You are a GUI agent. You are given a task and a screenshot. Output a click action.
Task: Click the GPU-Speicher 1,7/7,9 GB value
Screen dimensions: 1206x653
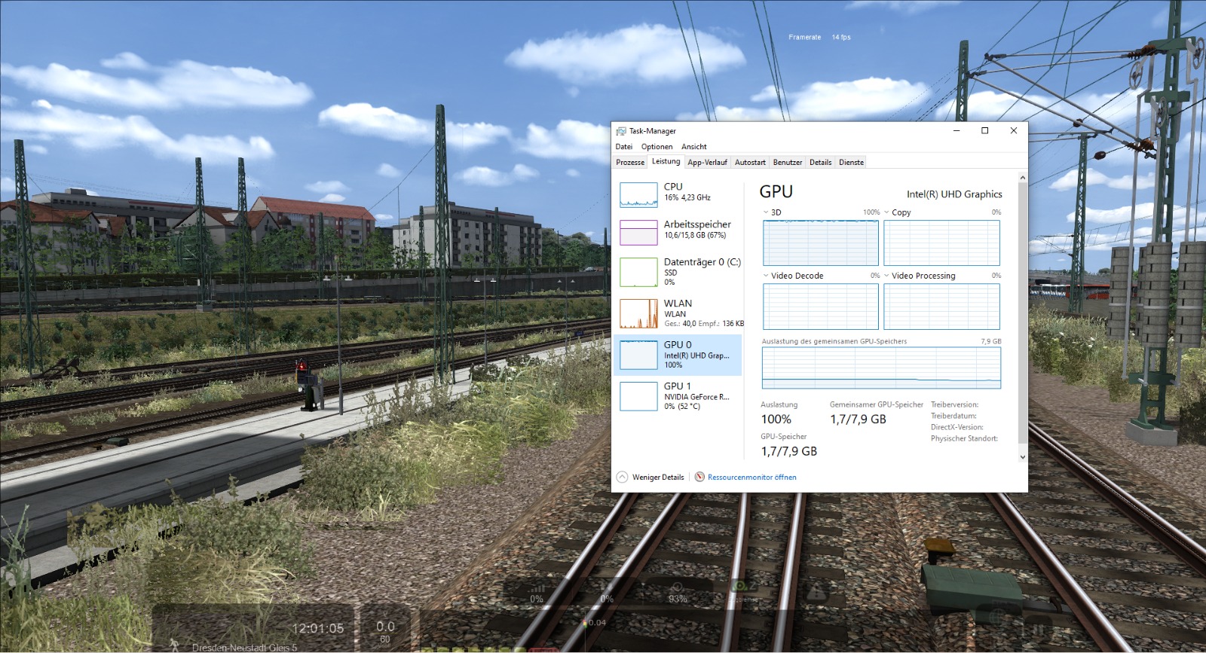pyautogui.click(x=789, y=451)
